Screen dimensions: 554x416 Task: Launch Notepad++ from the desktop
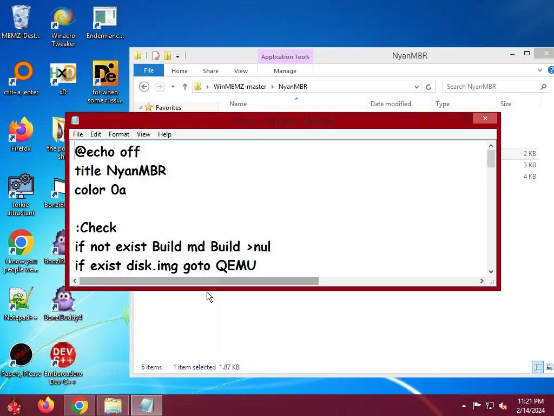pos(21,303)
